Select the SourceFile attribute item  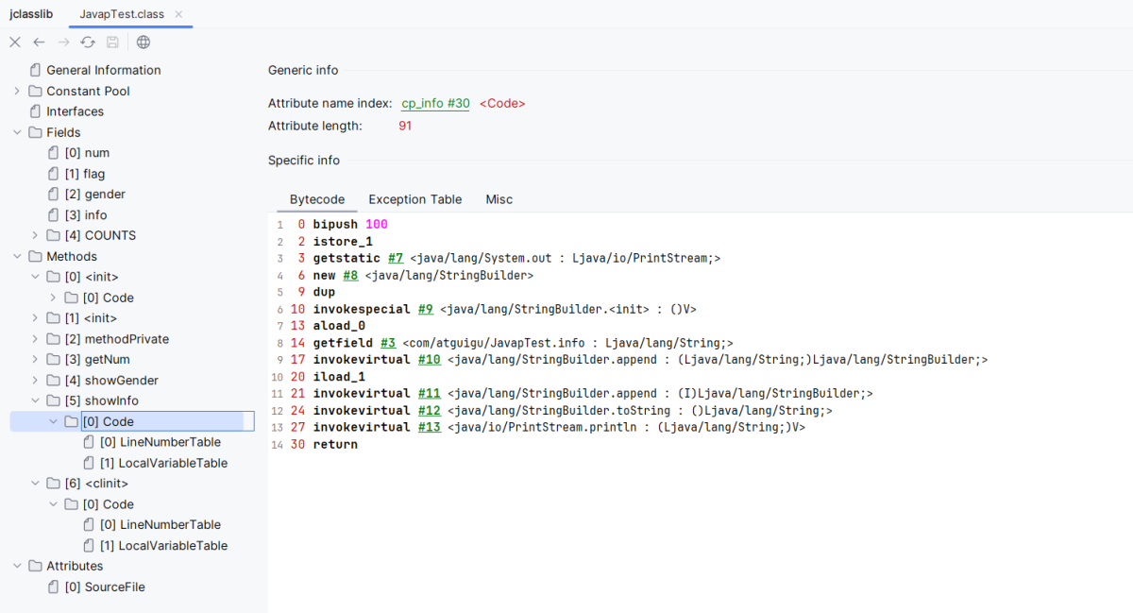click(114, 587)
